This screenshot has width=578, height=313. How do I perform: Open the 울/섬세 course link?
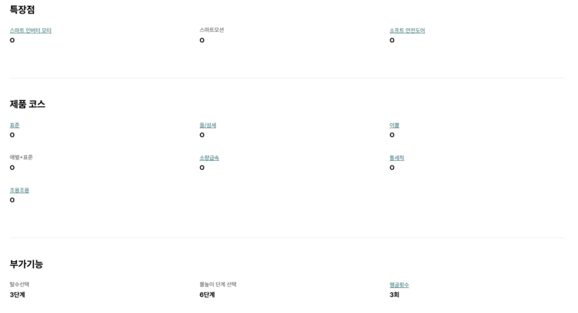[208, 125]
